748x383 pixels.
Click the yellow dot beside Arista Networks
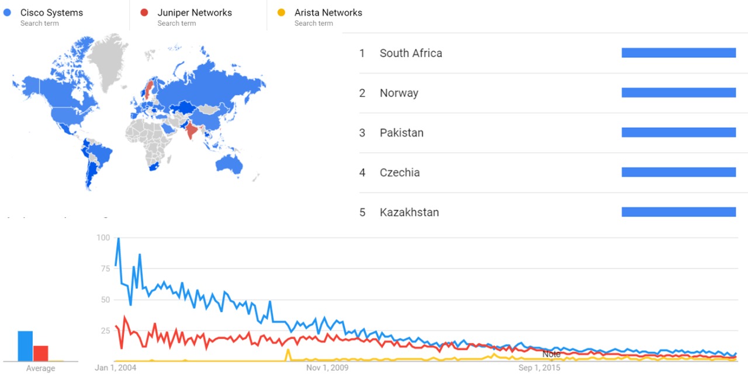(x=281, y=13)
